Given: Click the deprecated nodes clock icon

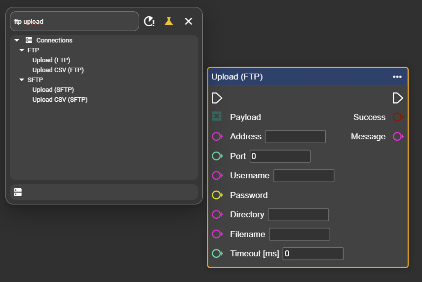Looking at the screenshot, I should point(149,21).
